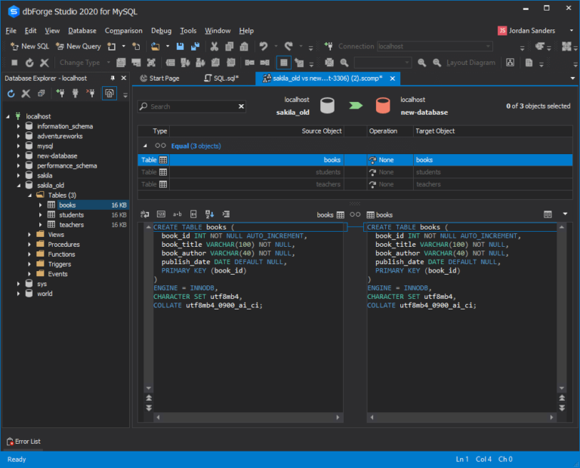Click the Save (blue floppy disk) icon
The height and width of the screenshot is (468, 580).
point(180,46)
